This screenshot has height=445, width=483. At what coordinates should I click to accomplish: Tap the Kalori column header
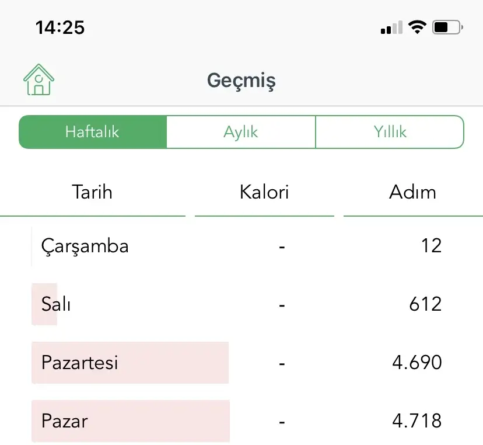(x=264, y=192)
